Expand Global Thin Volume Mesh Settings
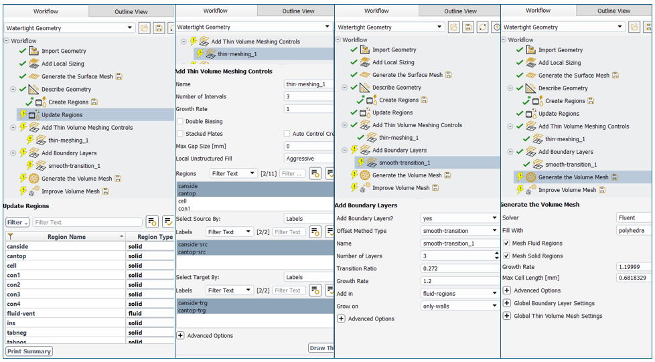This screenshot has width=655, height=362. [507, 316]
